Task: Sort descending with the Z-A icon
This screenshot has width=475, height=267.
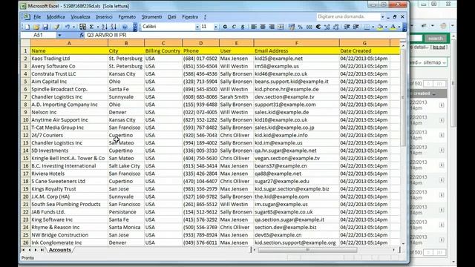Action: [114, 27]
